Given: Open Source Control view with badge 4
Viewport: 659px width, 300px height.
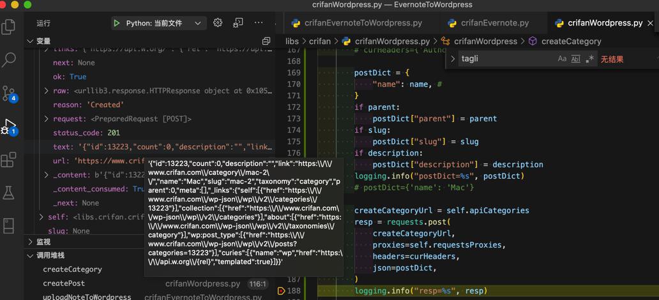Looking at the screenshot, I should click(x=8, y=93).
